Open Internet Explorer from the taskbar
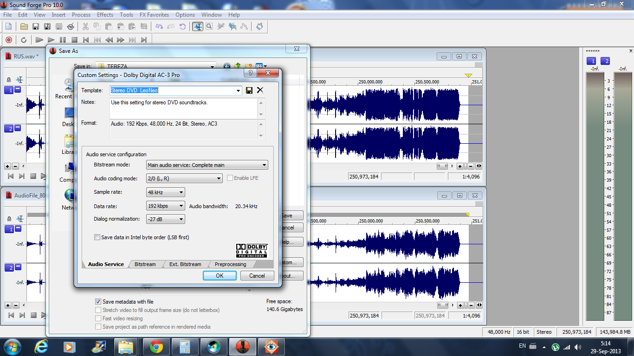The height and width of the screenshot is (356, 634). [41, 347]
